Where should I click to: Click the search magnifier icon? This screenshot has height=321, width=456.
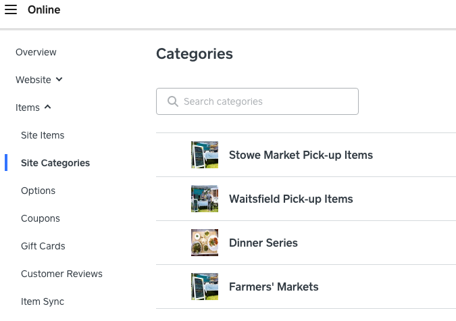click(172, 101)
